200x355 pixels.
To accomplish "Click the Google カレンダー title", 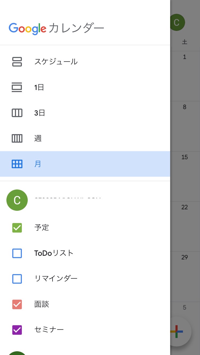I will pyautogui.click(x=56, y=28).
